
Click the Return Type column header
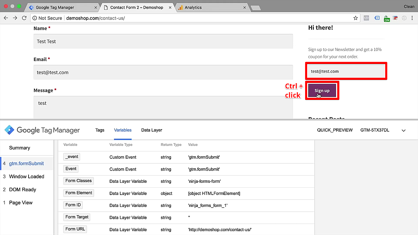pyautogui.click(x=171, y=144)
